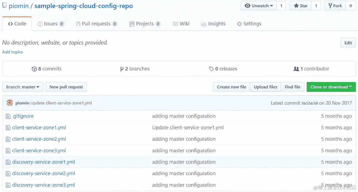
Task: Click the releases tag icon
Action: [x=211, y=69]
